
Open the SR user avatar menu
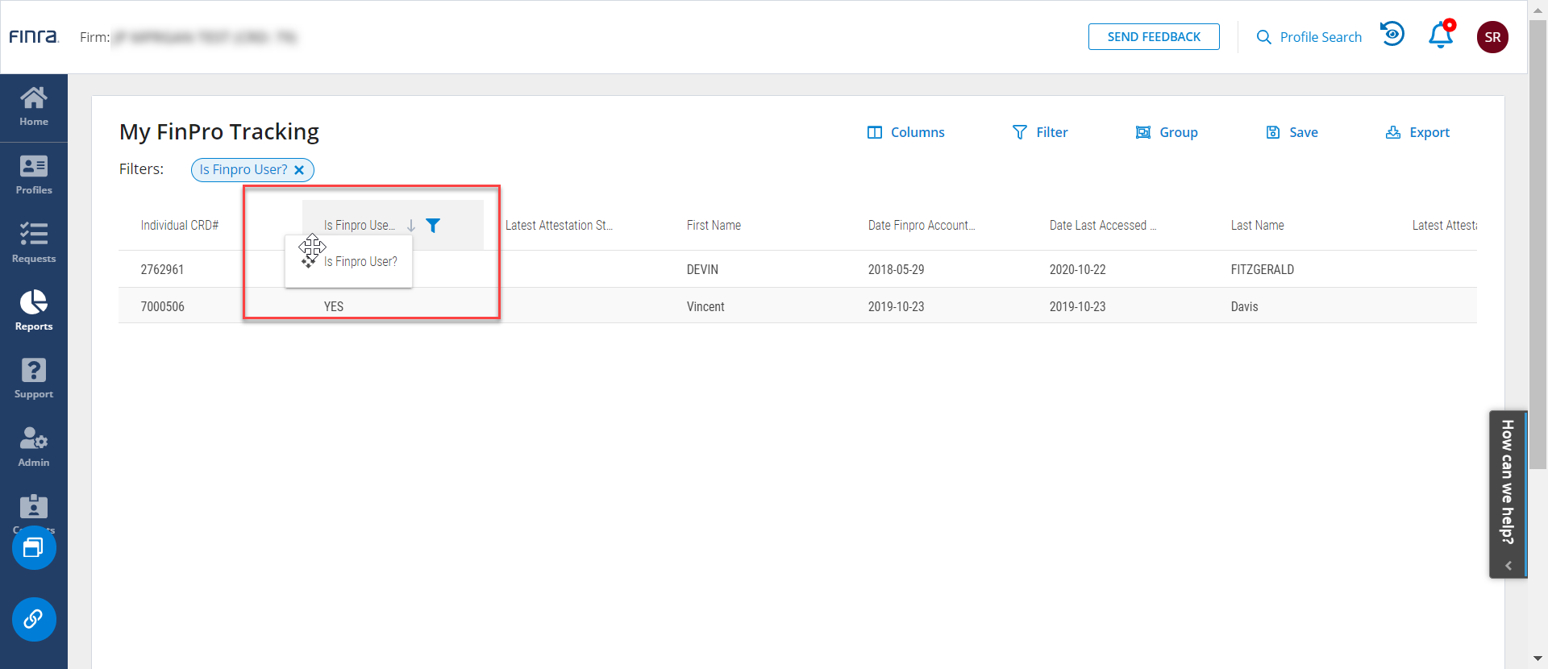tap(1492, 37)
